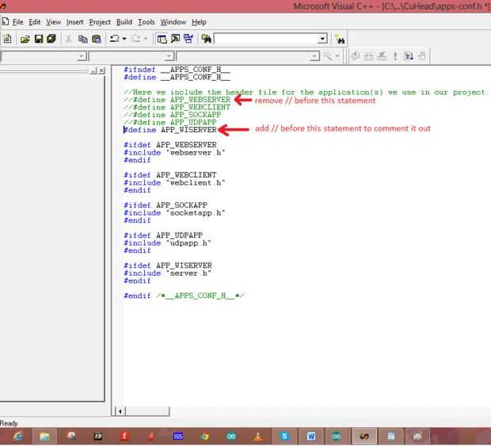The width and height of the screenshot is (491, 446).
Task: Click the #define APP_WISERVER code line
Action: coord(170,130)
